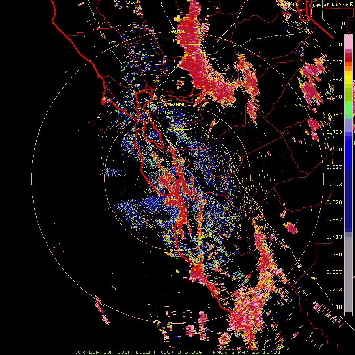Select the 0.413 scale value

point(334,237)
